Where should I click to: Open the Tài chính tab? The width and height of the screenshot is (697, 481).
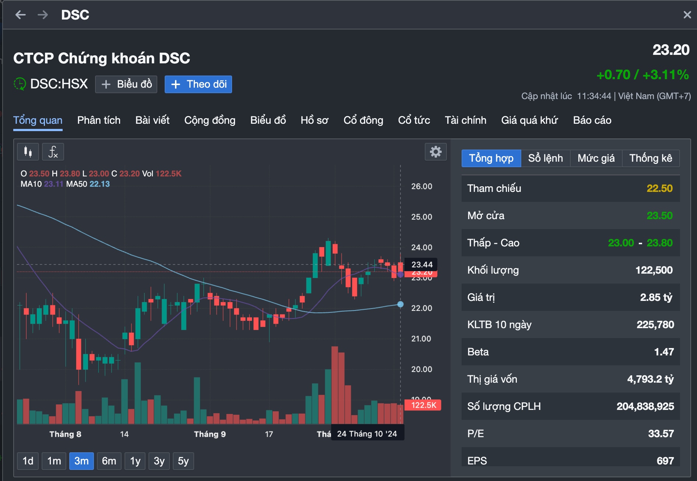point(465,120)
